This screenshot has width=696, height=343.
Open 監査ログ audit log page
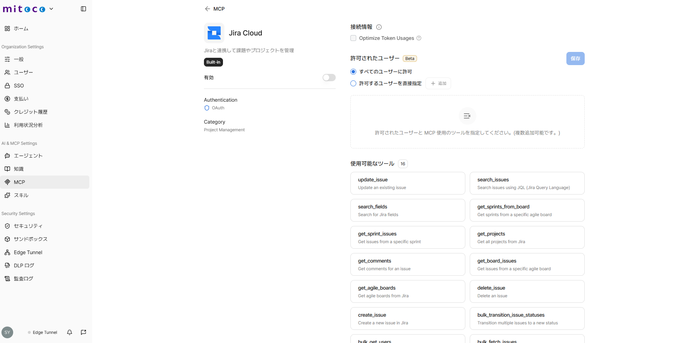click(45, 279)
